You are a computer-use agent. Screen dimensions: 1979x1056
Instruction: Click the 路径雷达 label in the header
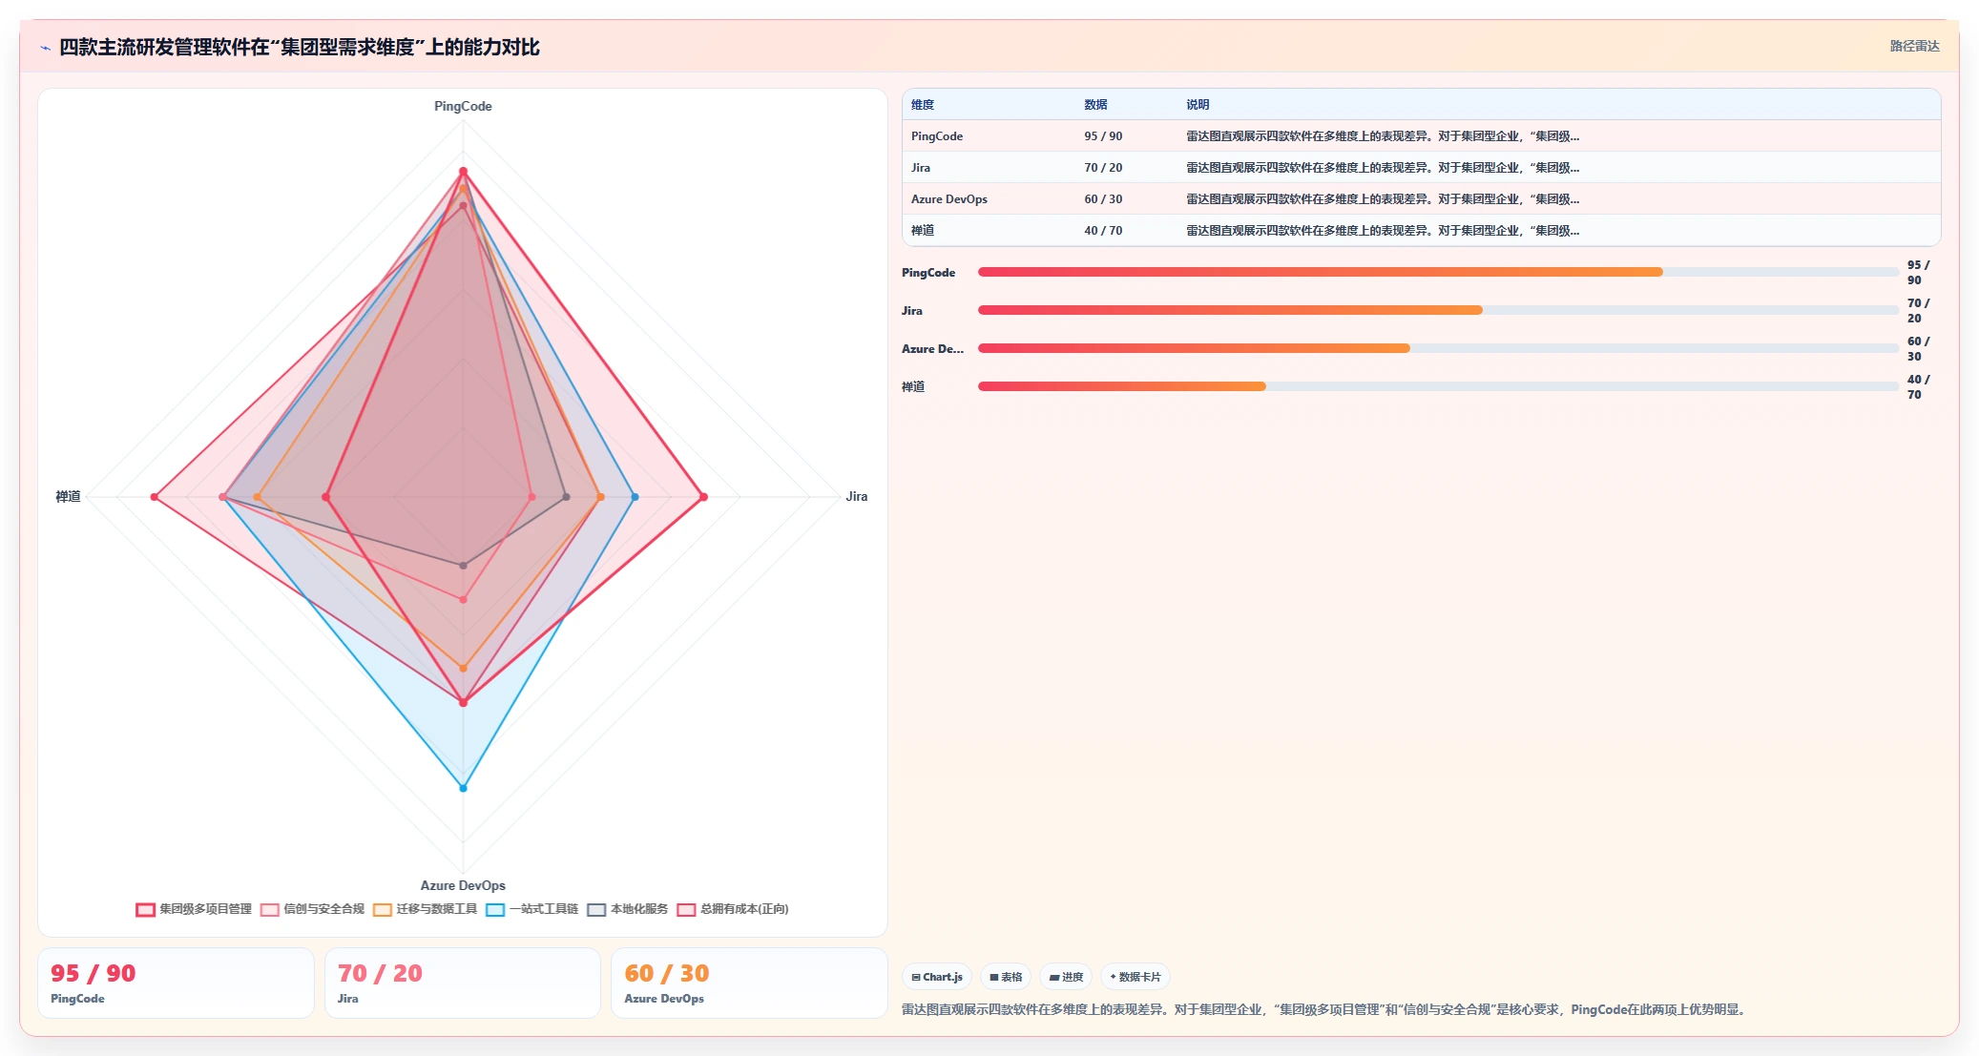tap(1914, 46)
